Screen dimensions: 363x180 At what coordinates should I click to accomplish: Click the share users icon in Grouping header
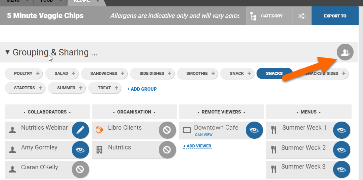(x=345, y=52)
